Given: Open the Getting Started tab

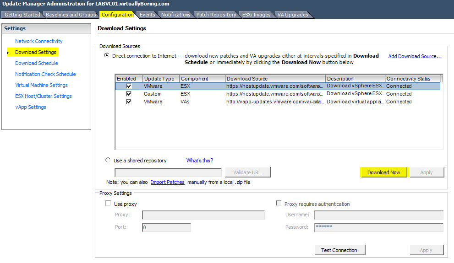Looking at the screenshot, I should [22, 15].
